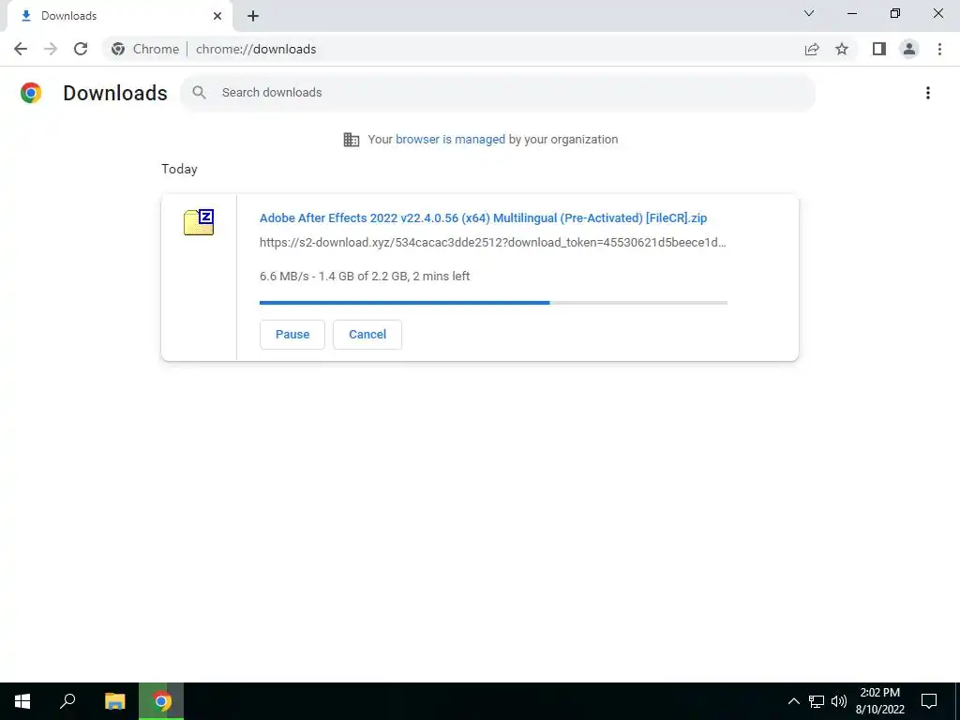This screenshot has height=720, width=960.
Task: Close the Downloads tab
Action: [x=217, y=16]
